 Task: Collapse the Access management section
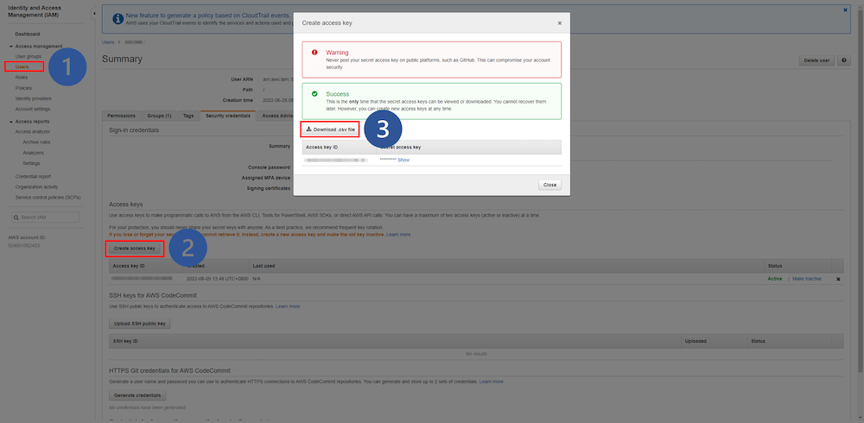coord(11,47)
